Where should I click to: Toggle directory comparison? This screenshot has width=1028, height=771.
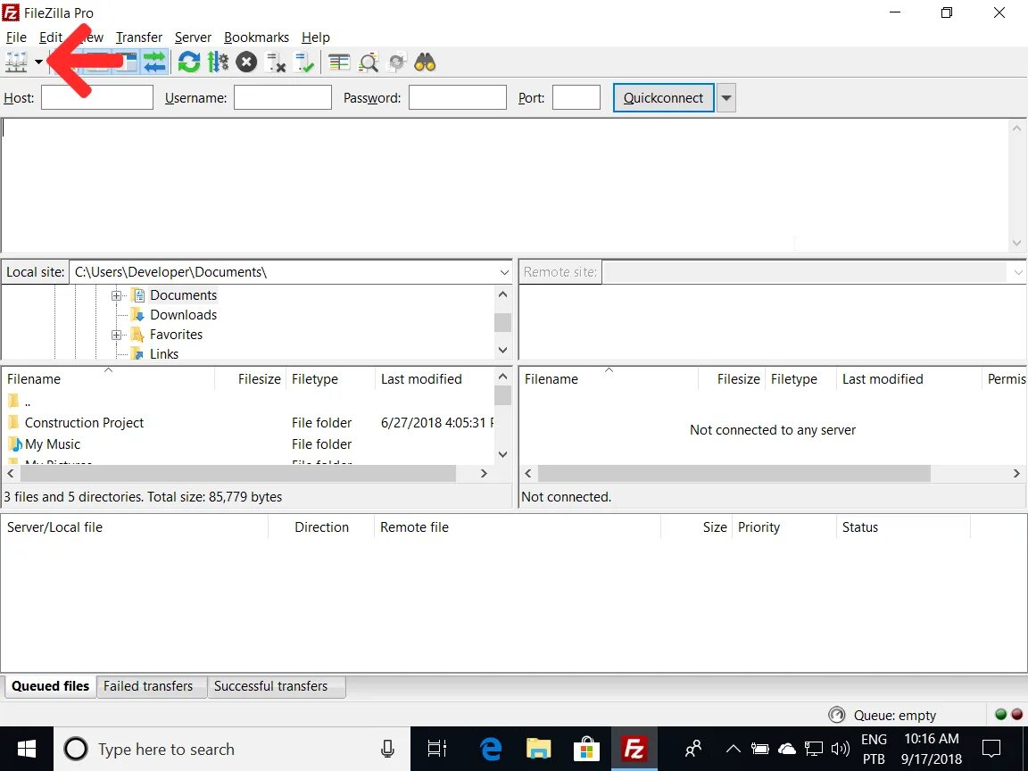click(368, 62)
